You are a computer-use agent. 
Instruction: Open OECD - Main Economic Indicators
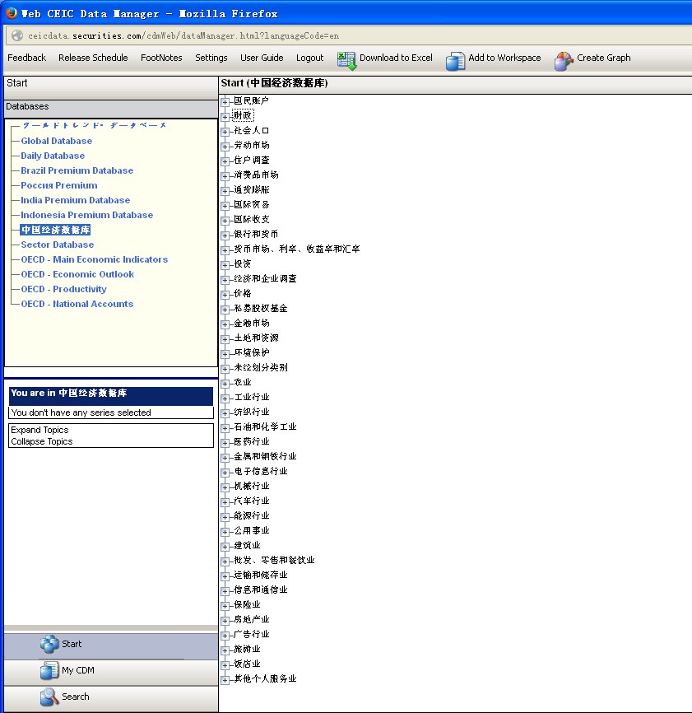click(x=94, y=259)
